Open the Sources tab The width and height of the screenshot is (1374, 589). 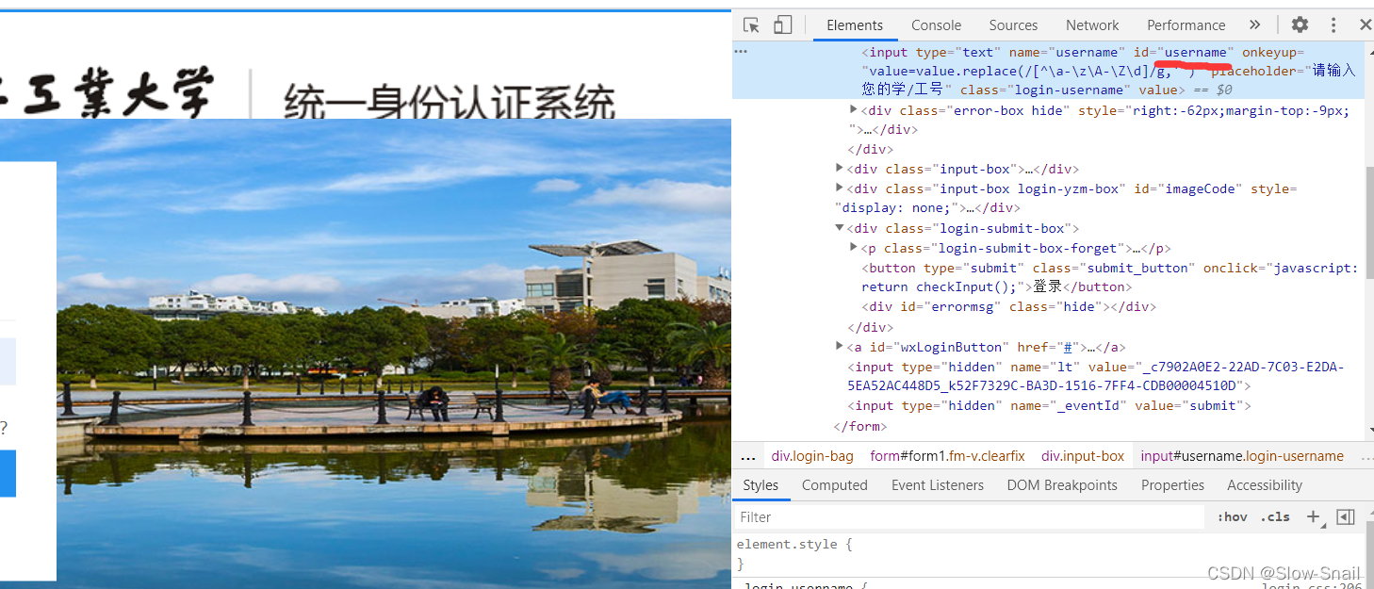pyautogui.click(x=1013, y=25)
